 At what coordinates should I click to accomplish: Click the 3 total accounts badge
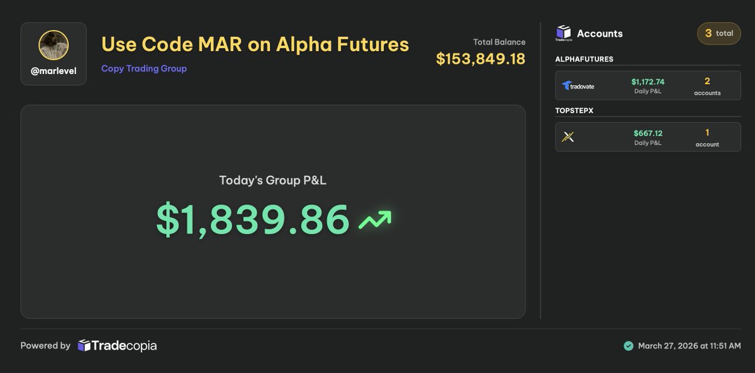(719, 33)
